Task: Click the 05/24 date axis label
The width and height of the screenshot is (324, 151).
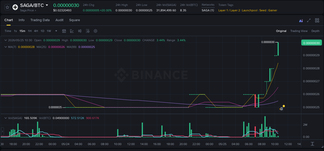Action: coord(65,144)
